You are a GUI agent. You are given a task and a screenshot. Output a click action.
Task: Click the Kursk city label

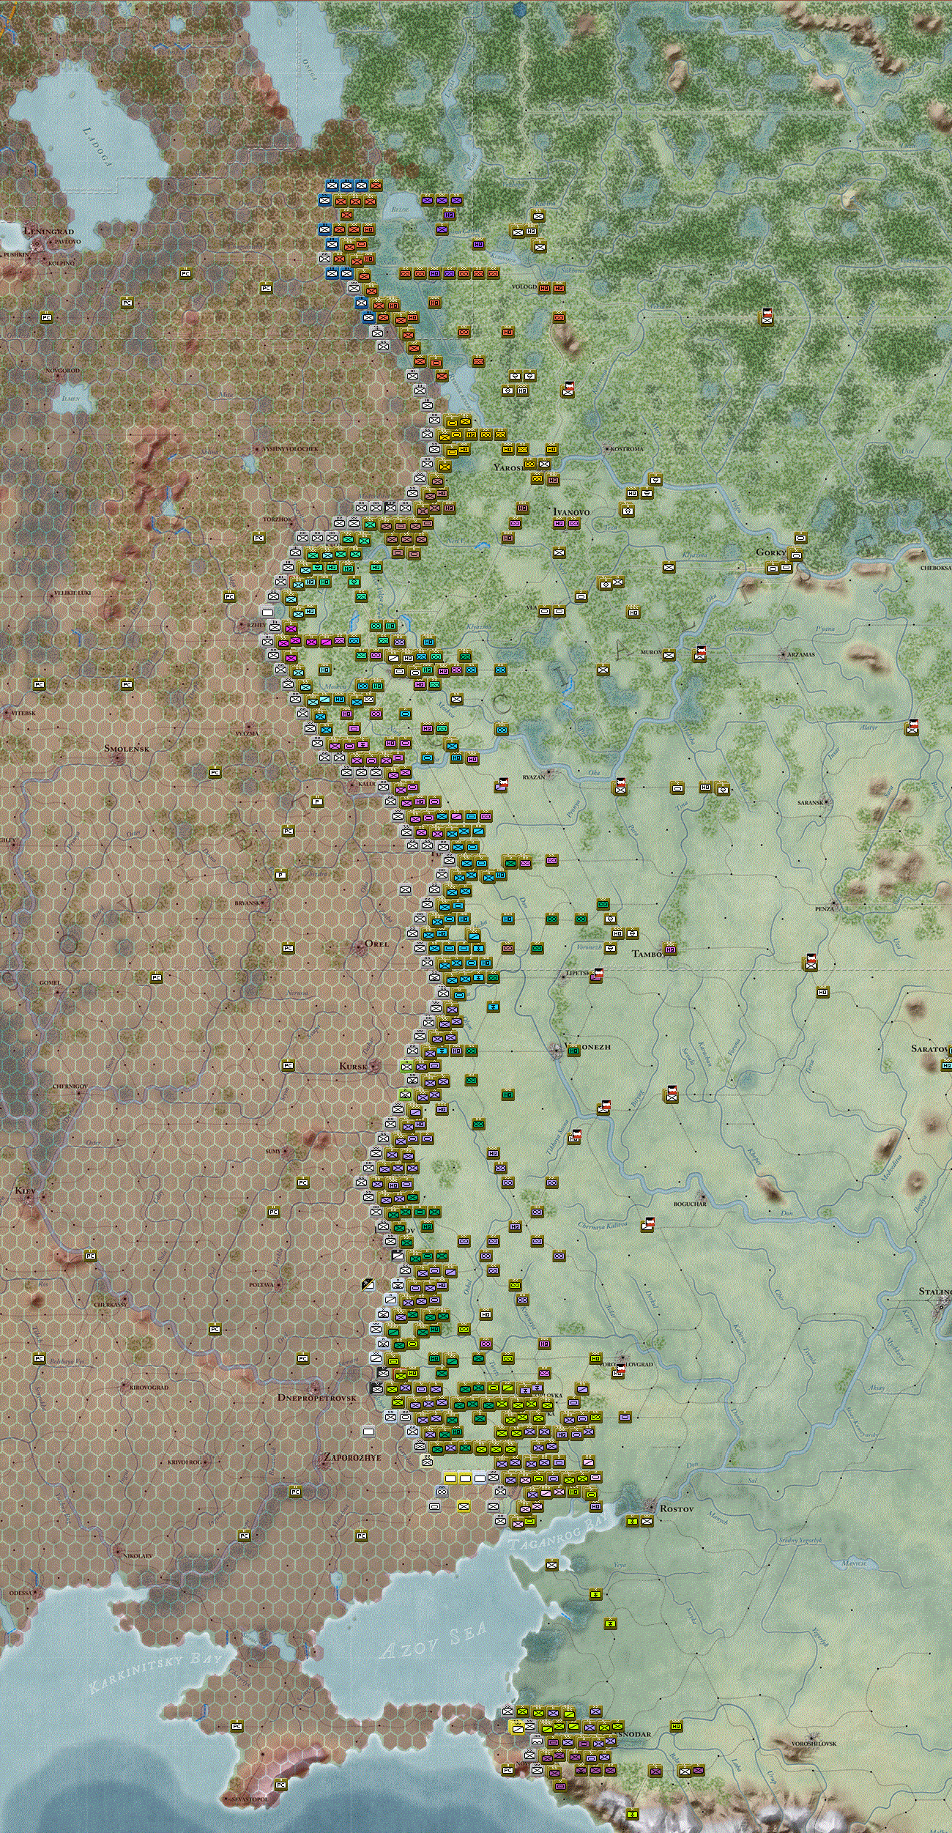coord(354,1066)
